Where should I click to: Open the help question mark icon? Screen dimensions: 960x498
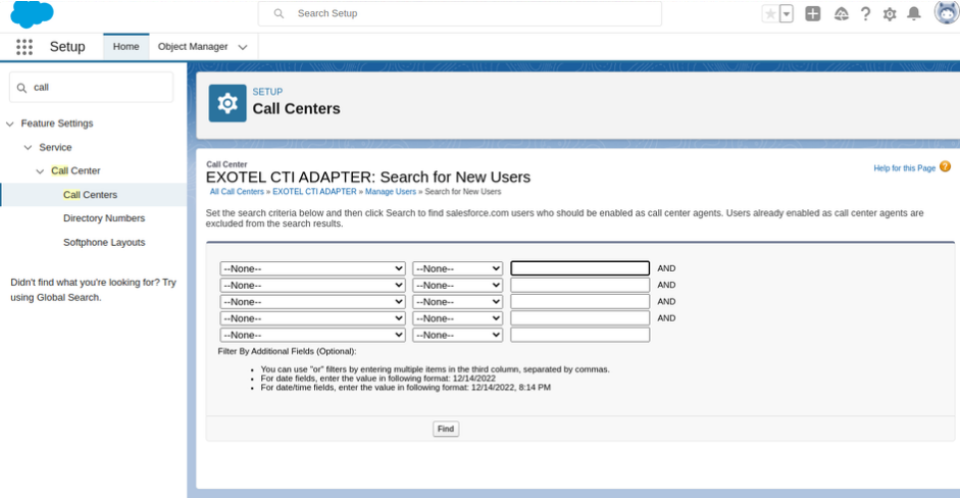click(865, 14)
